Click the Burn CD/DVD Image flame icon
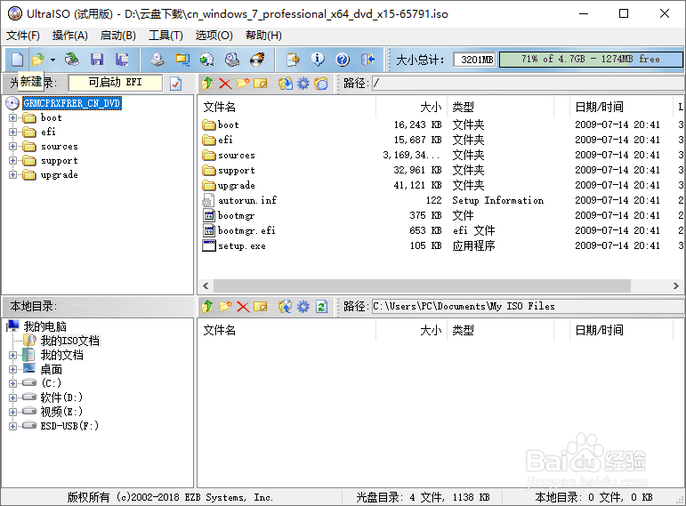686x506 pixels. click(x=258, y=59)
